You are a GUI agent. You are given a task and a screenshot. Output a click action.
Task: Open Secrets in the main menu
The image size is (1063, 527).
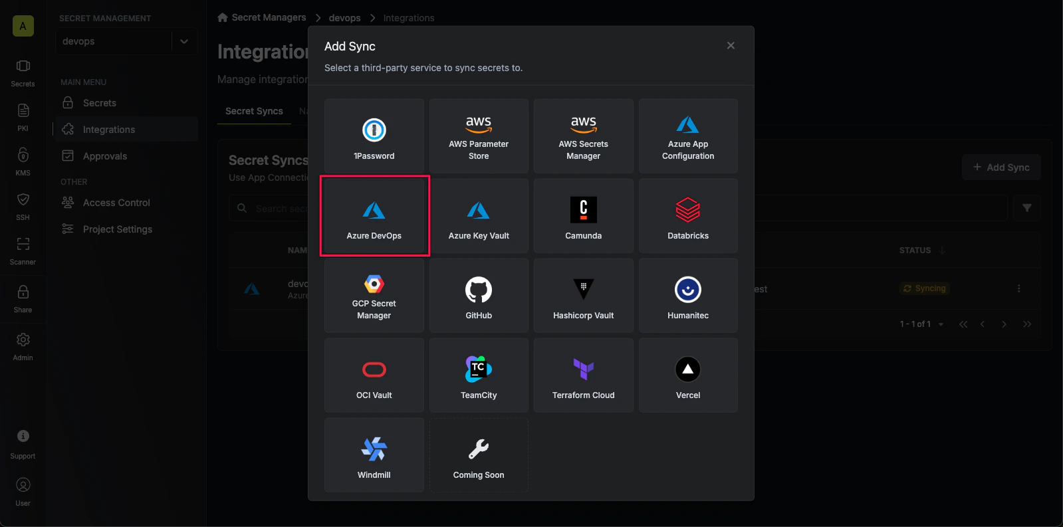tap(126, 103)
